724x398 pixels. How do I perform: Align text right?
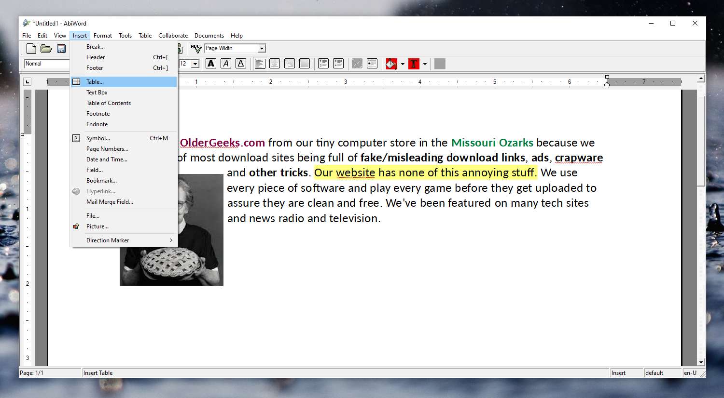click(x=290, y=64)
